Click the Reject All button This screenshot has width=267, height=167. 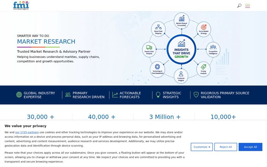[225, 147]
